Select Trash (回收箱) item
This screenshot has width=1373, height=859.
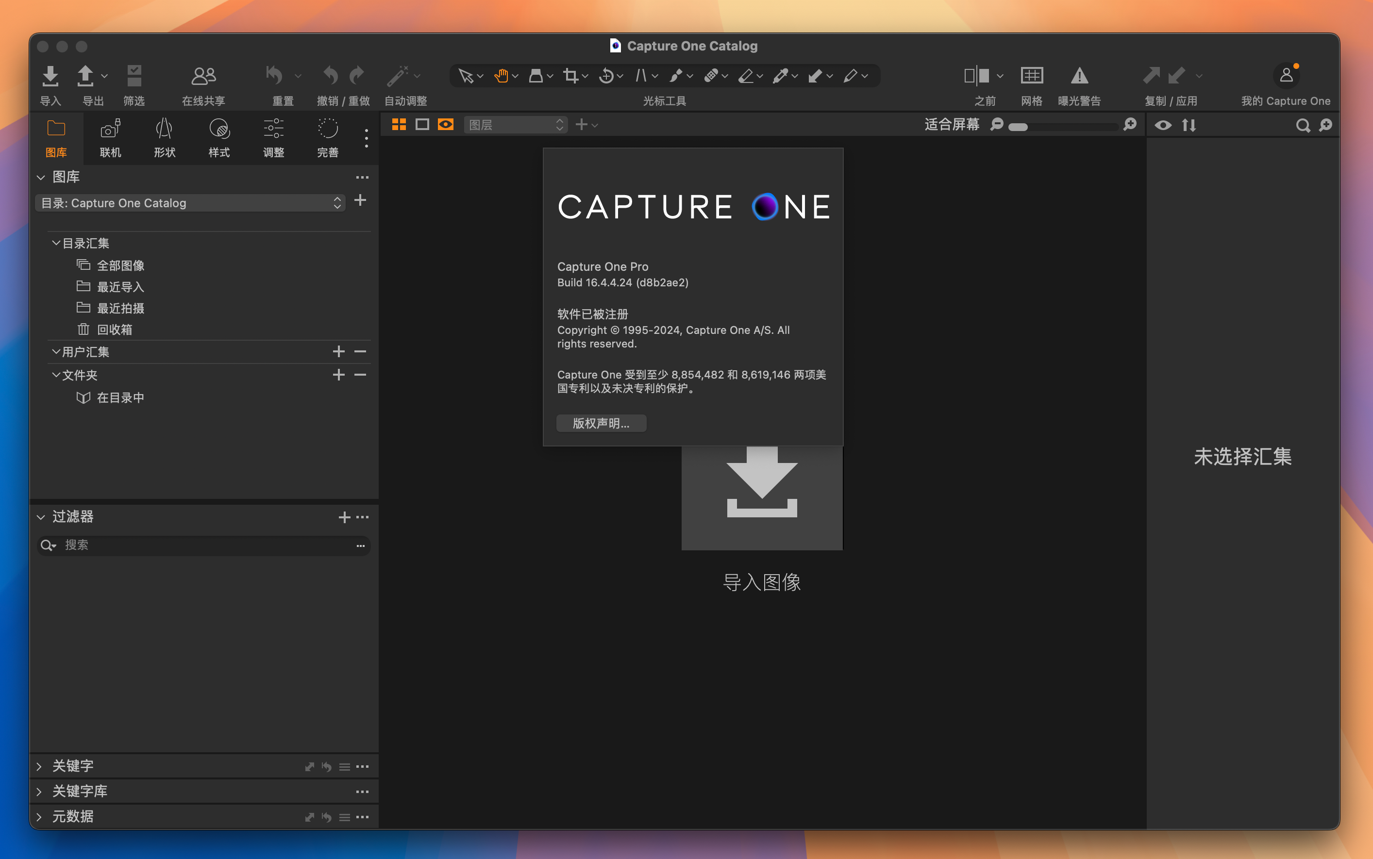tap(114, 330)
